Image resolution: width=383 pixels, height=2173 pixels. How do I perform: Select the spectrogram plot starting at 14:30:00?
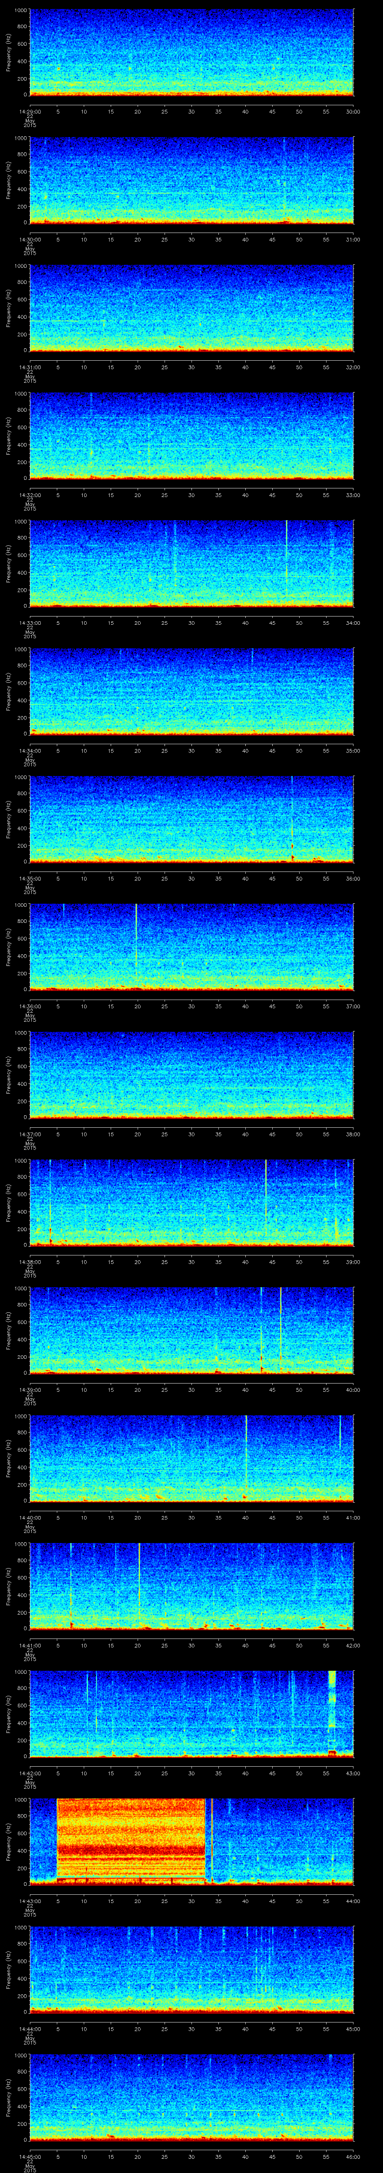(x=191, y=181)
